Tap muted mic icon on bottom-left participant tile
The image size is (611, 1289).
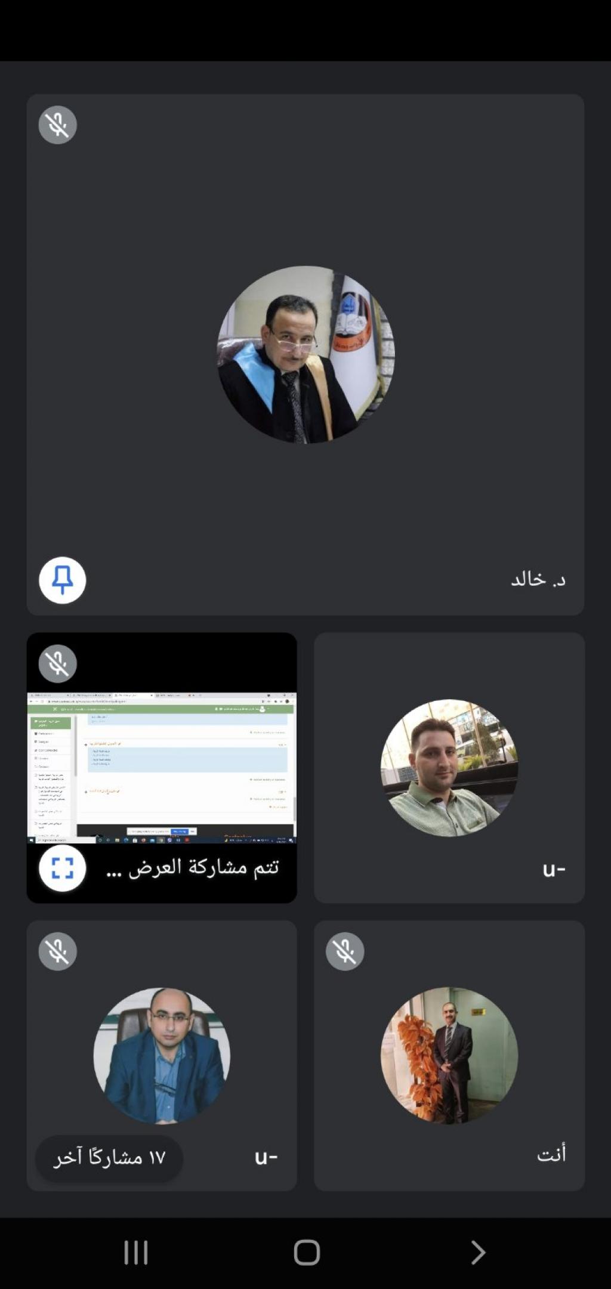pos(58,951)
